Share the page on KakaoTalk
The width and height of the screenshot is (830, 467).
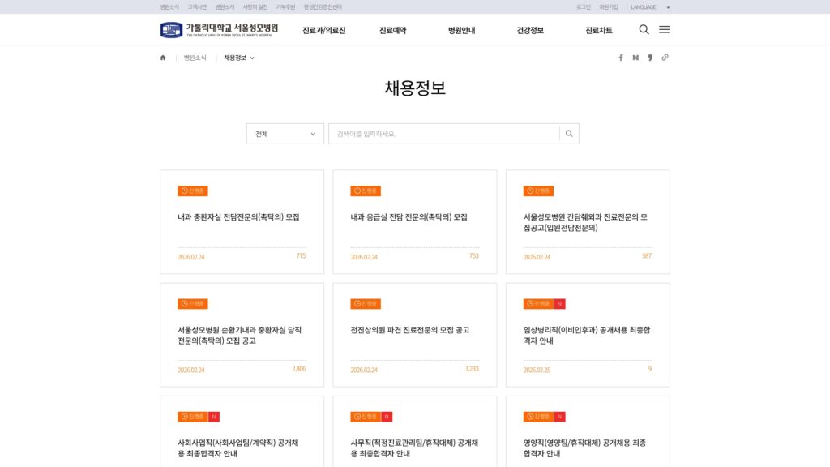651,58
